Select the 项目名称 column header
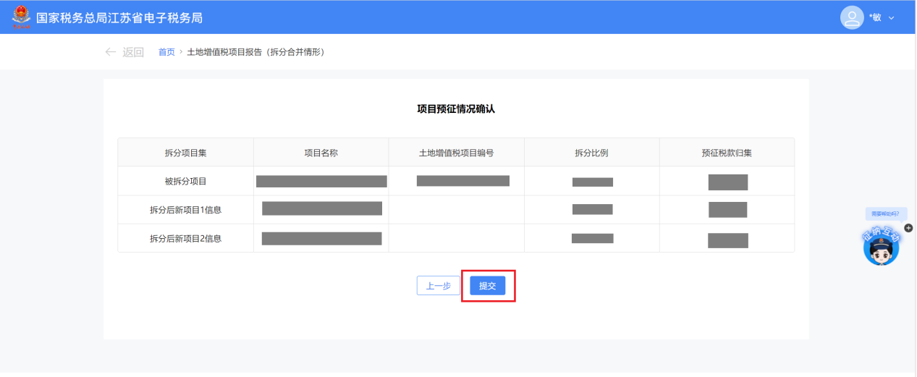This screenshot has height=377, width=917. (x=321, y=153)
